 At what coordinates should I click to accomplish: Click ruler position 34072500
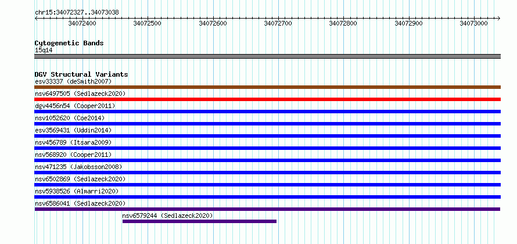tap(148, 23)
